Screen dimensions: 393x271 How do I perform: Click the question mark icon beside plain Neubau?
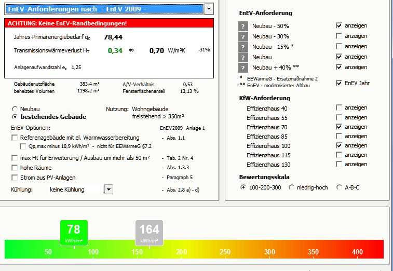(x=242, y=57)
